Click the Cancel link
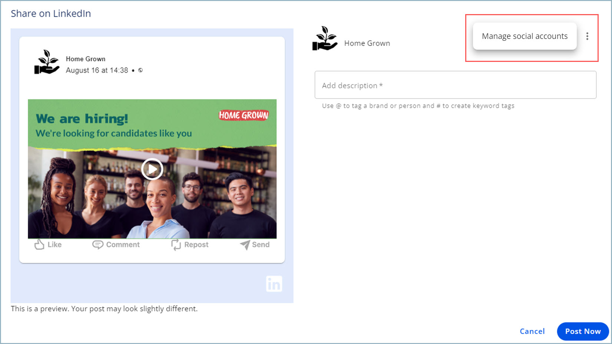612x344 pixels. click(x=532, y=331)
